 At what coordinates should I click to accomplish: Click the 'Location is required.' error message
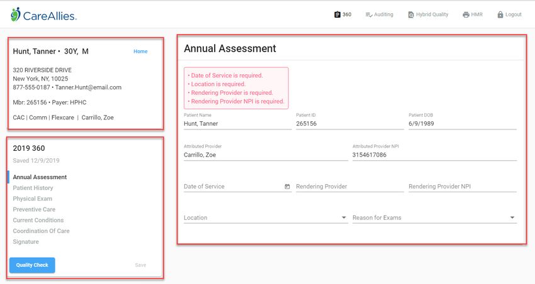217,84
